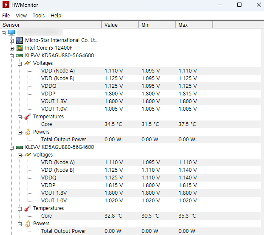
Task: Select the first KLEVV RAM stick icon
Action: [20, 56]
